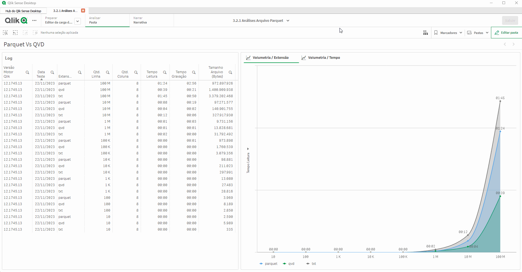Screen dimensions: 522x272
Task: Click the search icon on Extens column
Action: coord(80,72)
